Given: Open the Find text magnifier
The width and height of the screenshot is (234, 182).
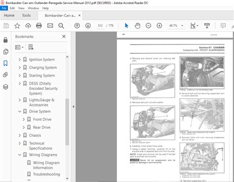Looking at the screenshot, I should point(61,26).
